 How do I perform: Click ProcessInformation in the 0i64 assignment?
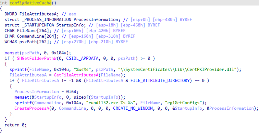[37, 92]
